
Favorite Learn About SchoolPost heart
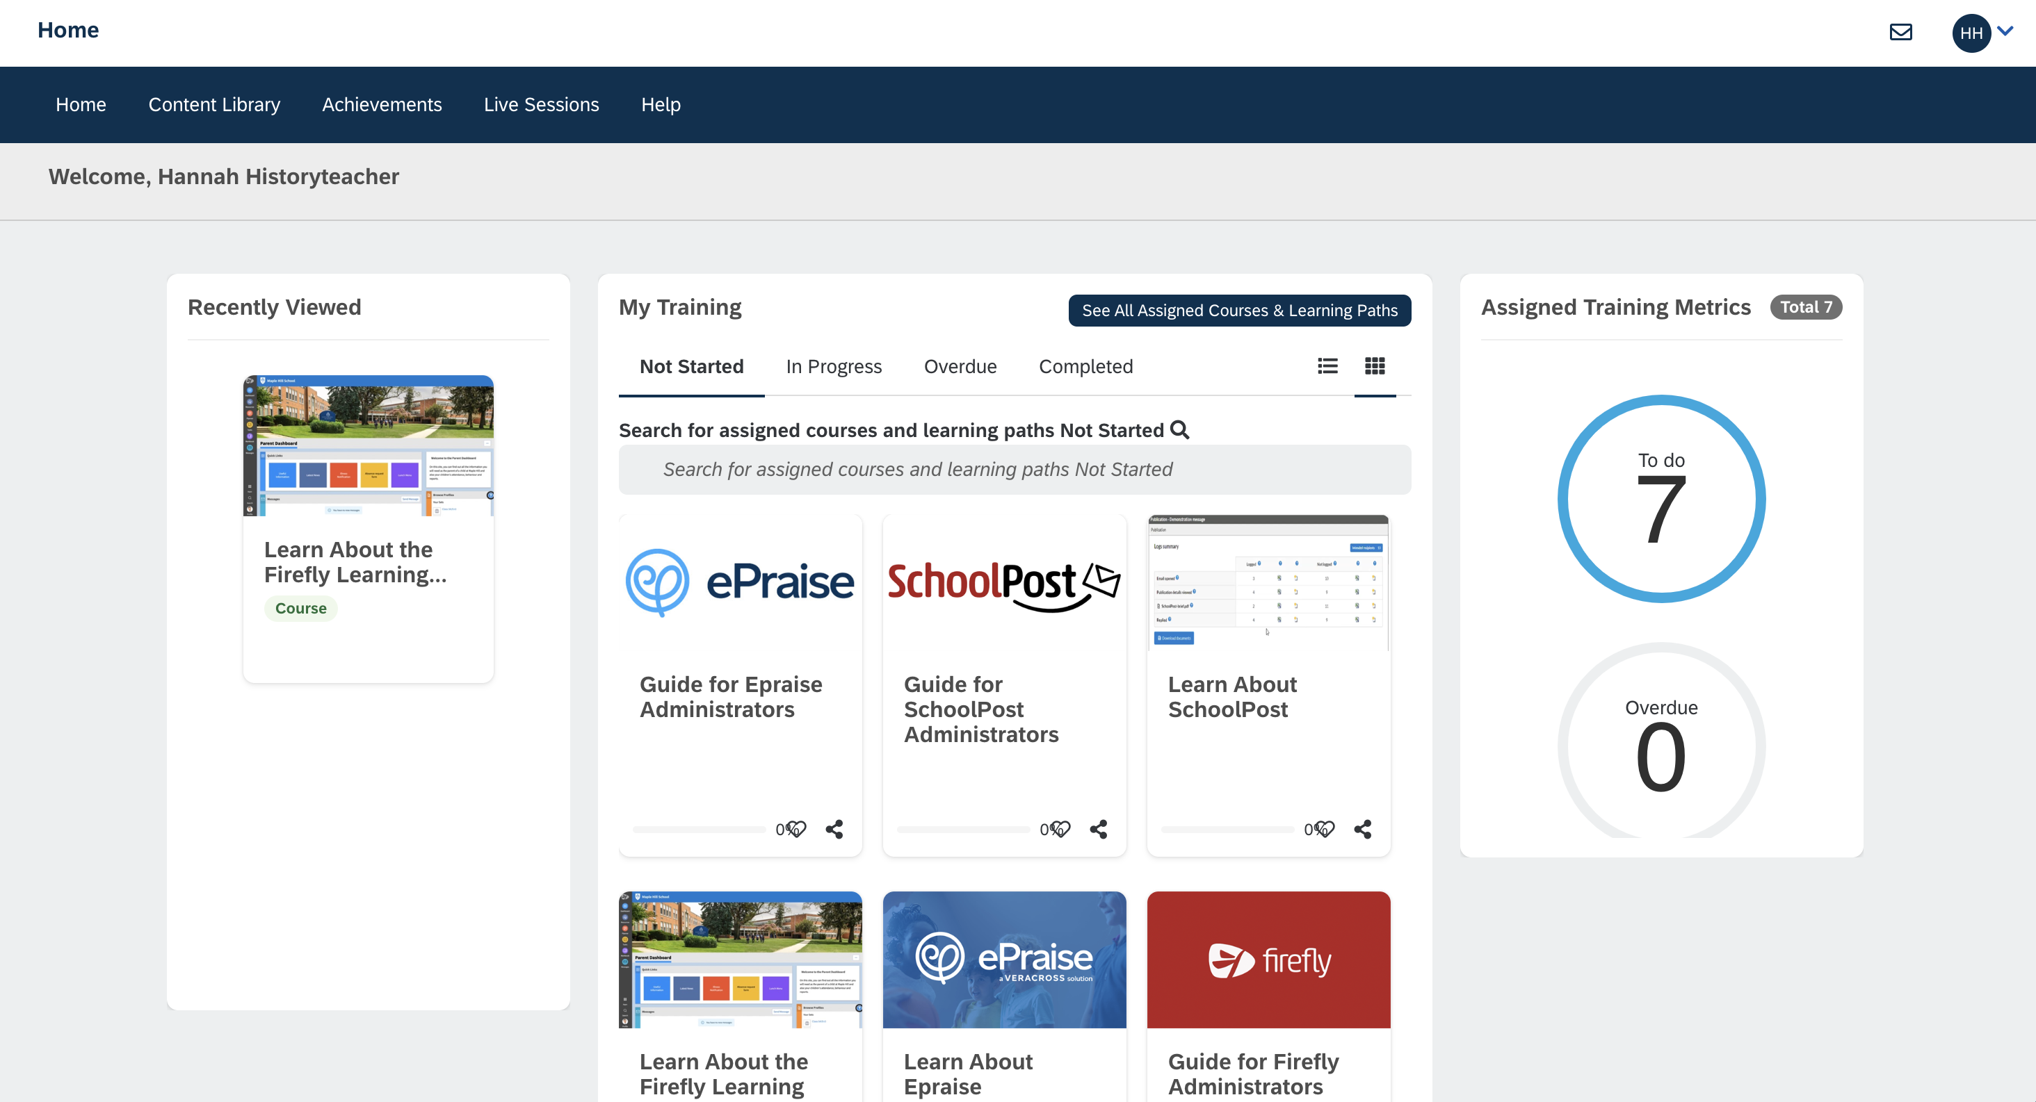click(x=1325, y=829)
